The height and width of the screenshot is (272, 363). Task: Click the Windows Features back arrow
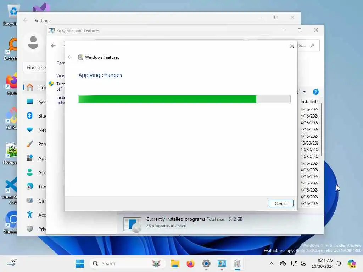[x=70, y=57]
